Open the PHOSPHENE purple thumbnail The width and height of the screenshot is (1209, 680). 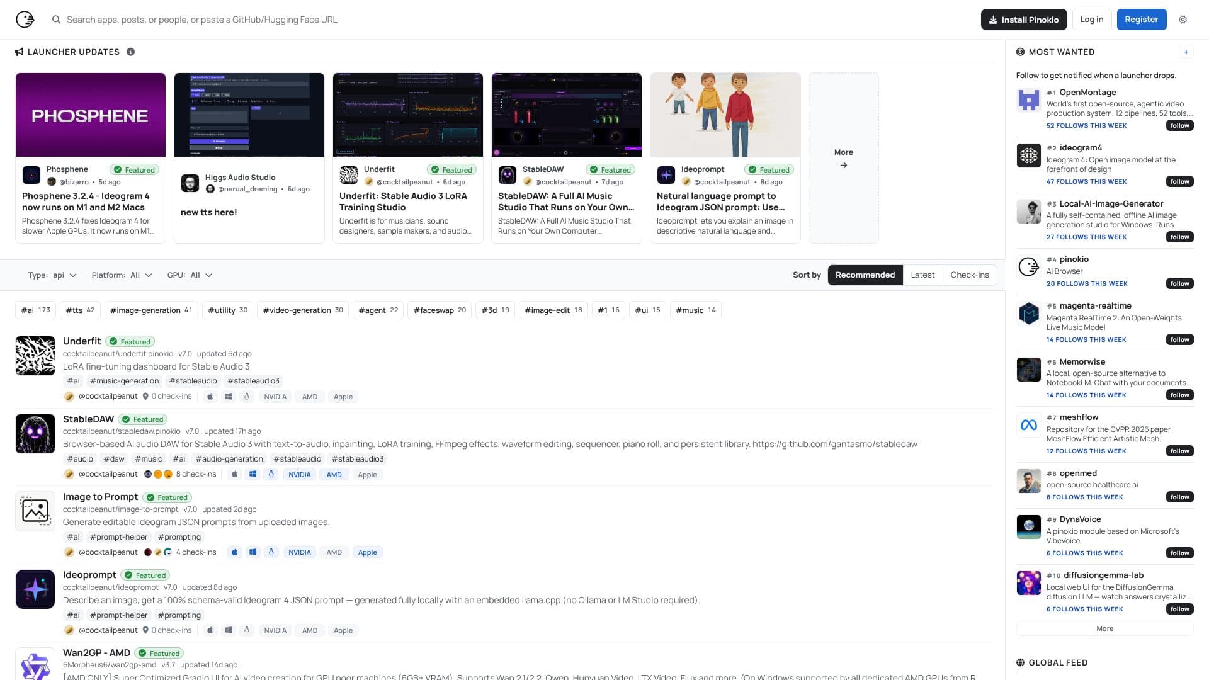click(91, 115)
